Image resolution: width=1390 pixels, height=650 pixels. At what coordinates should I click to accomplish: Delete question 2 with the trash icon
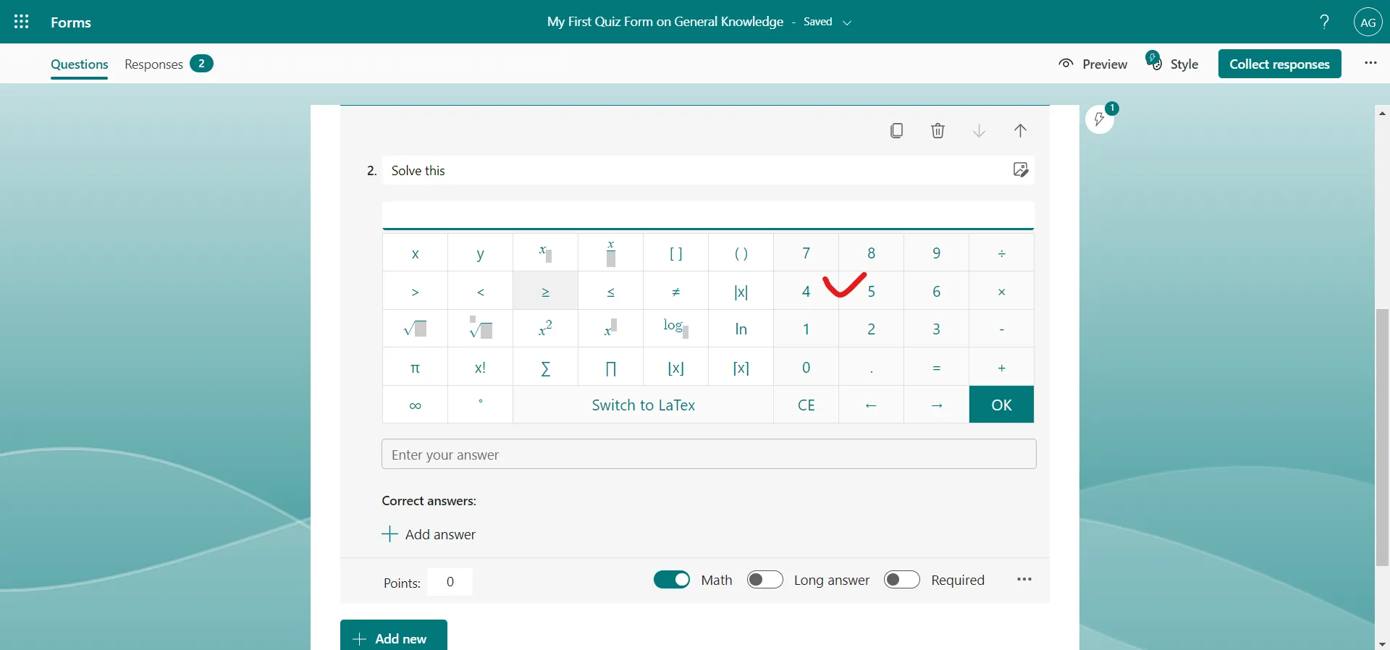pyautogui.click(x=938, y=130)
